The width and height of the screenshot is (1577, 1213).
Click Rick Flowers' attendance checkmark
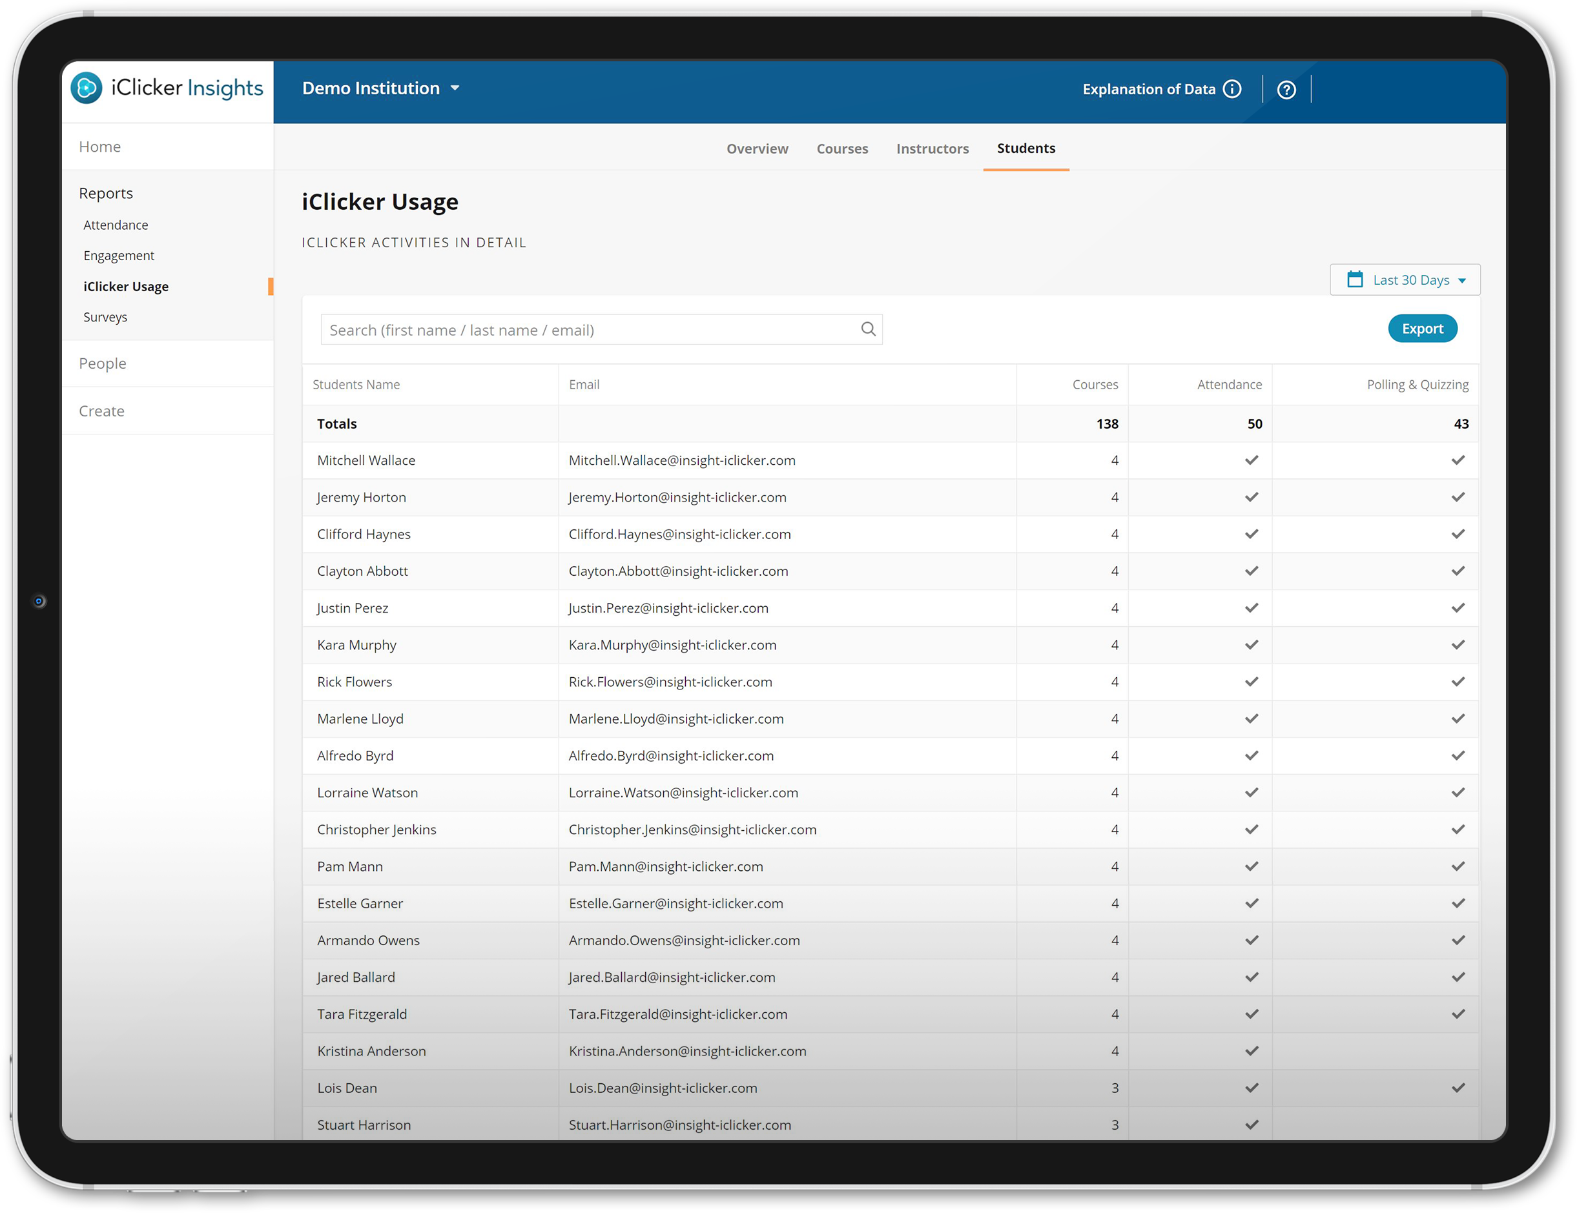tap(1252, 681)
